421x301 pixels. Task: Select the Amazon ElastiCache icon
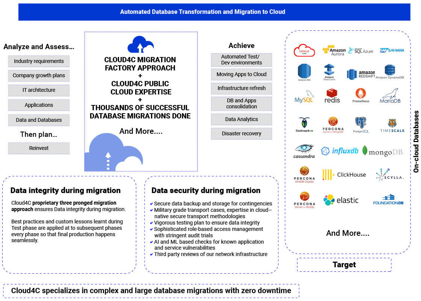[x=329, y=72]
